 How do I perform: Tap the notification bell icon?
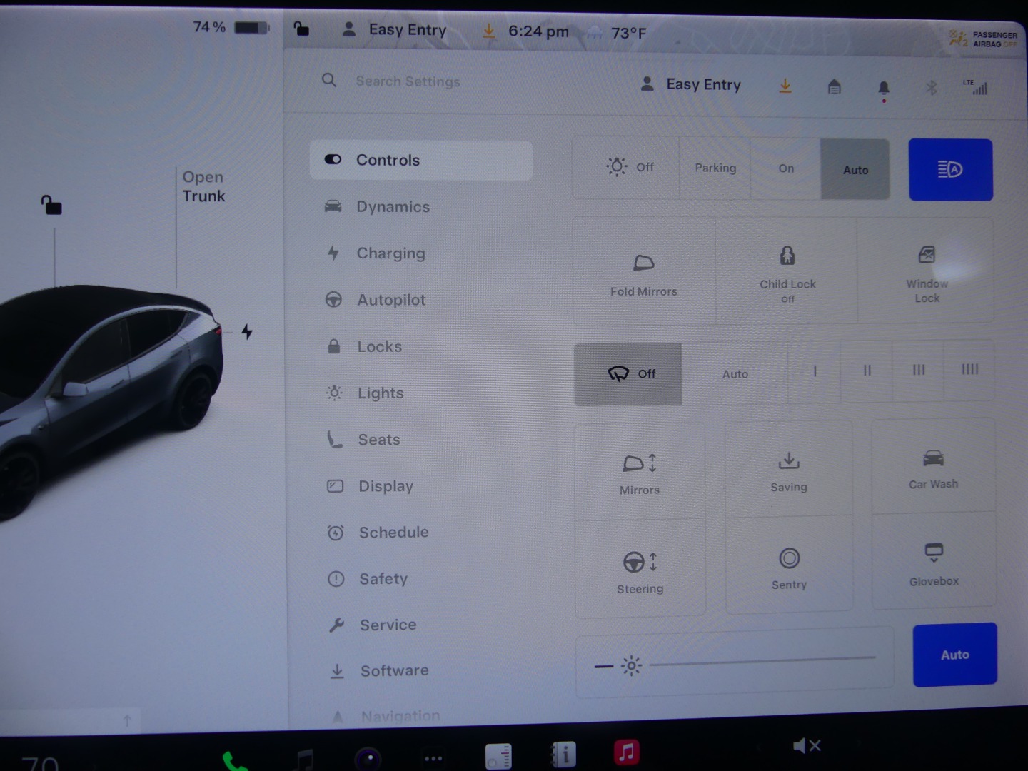coord(883,88)
